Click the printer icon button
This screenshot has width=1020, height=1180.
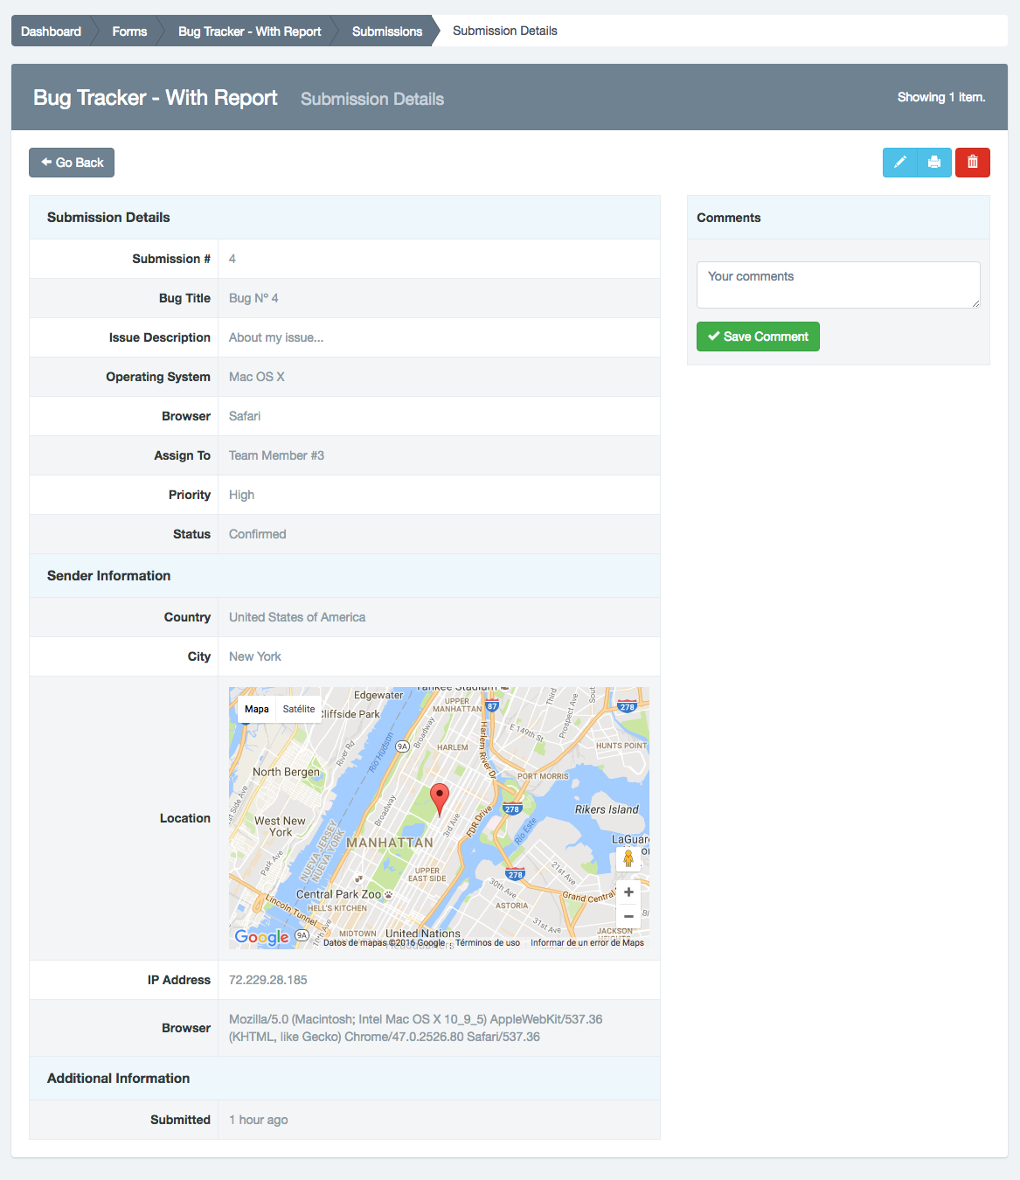934,163
